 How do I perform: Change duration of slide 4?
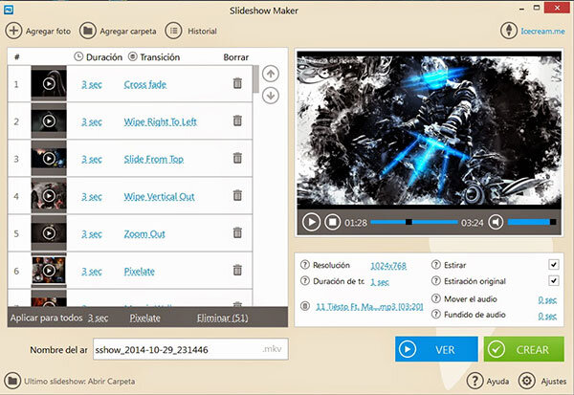tap(92, 197)
